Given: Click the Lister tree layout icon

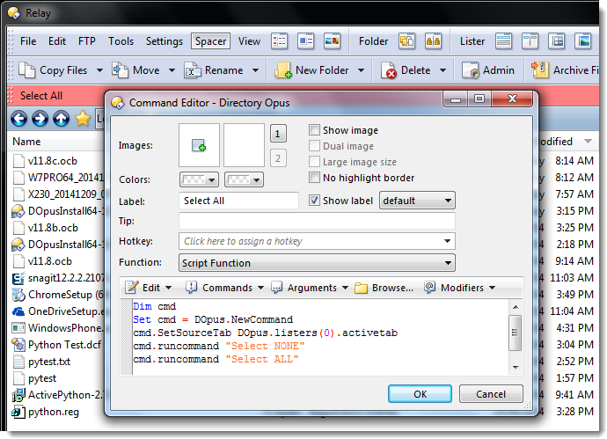Looking at the screenshot, I should [x=556, y=41].
